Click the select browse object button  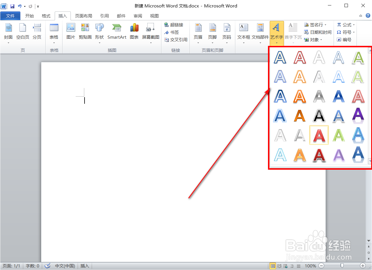point(369,253)
